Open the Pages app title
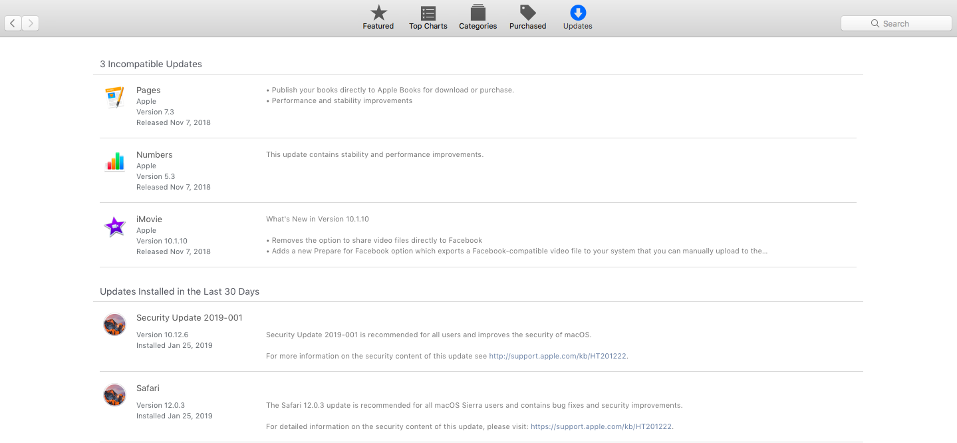957x443 pixels. click(148, 90)
